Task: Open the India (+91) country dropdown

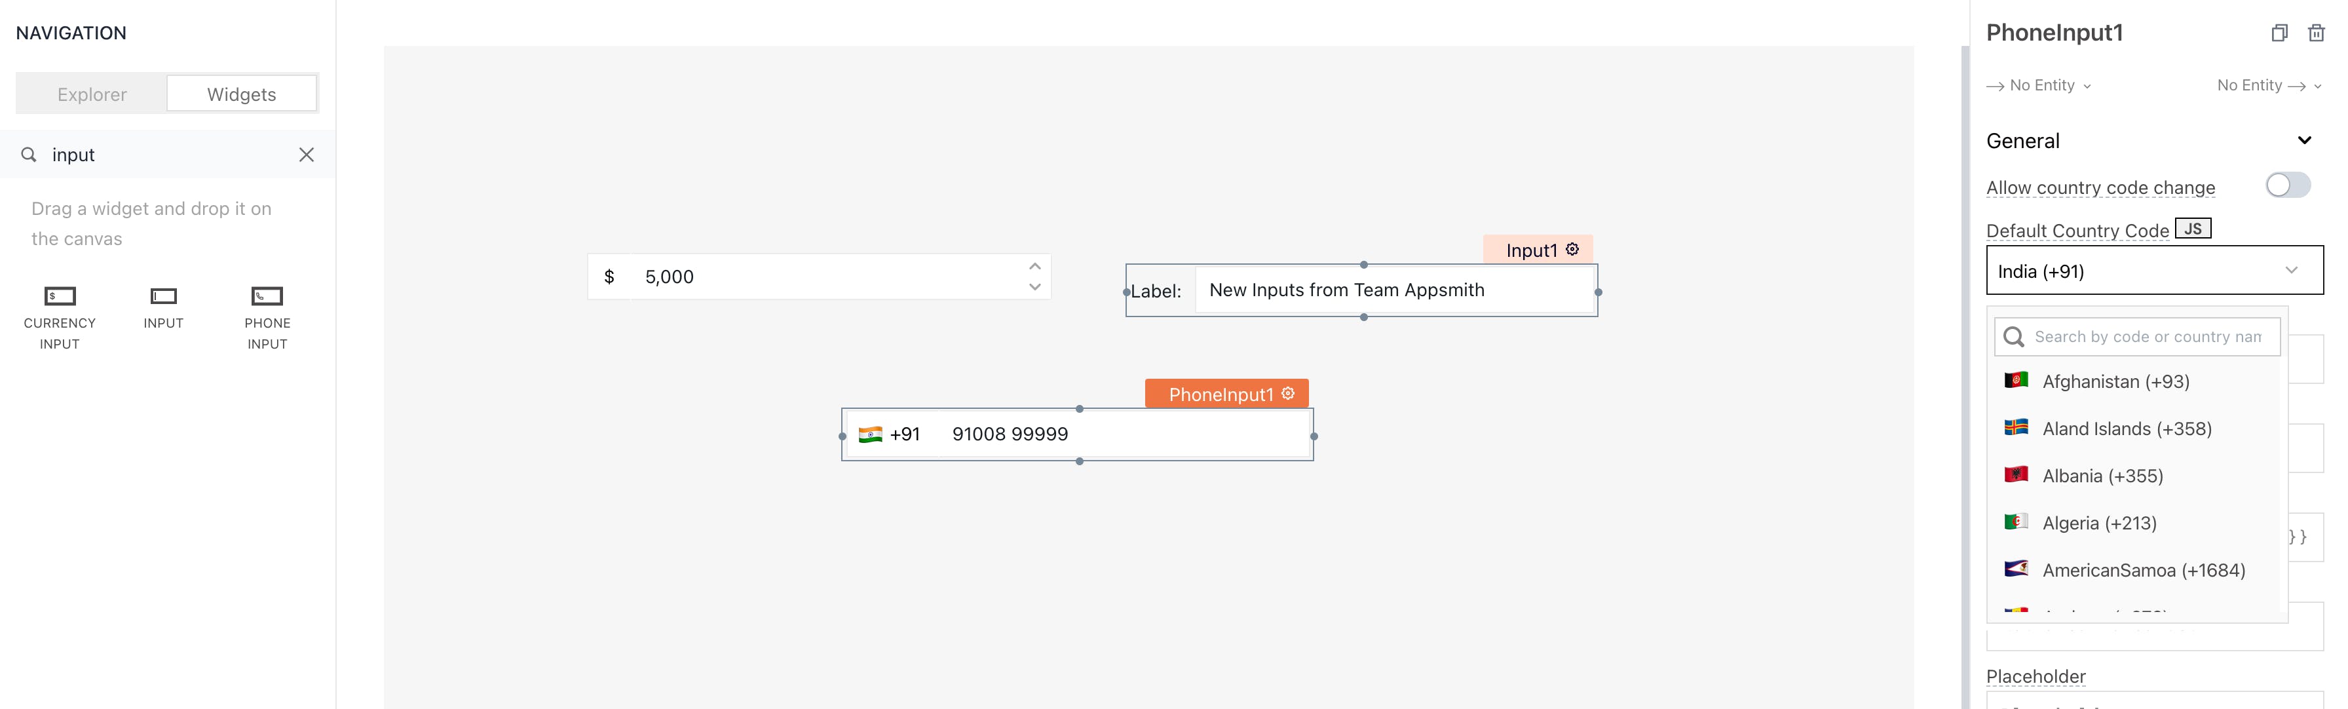Action: click(x=2154, y=271)
